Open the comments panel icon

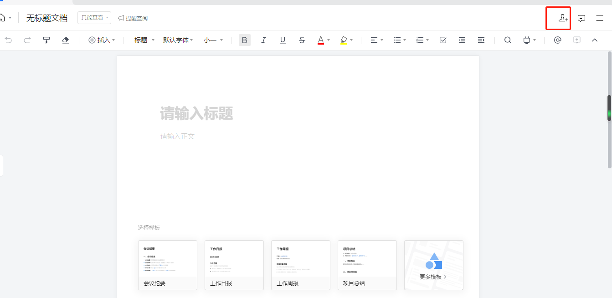[x=581, y=18]
